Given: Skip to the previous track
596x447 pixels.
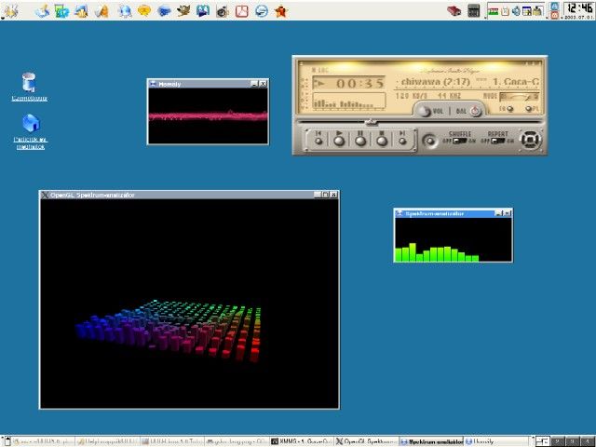Looking at the screenshot, I should click(318, 139).
